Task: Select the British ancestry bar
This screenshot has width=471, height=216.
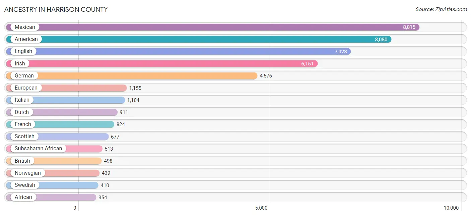Action: pyautogui.click(x=54, y=161)
